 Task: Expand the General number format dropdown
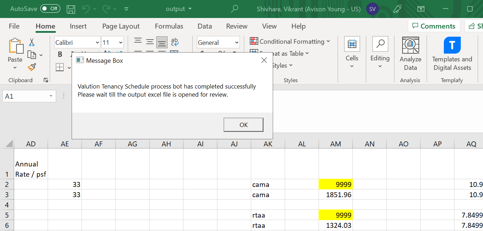coord(237,43)
